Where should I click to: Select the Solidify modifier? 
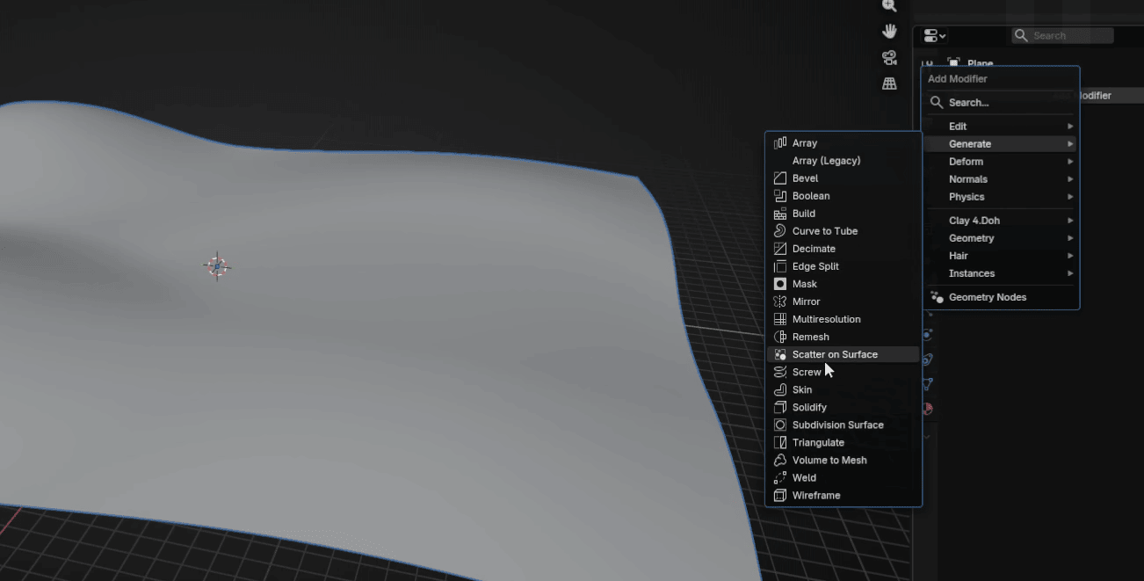click(808, 407)
